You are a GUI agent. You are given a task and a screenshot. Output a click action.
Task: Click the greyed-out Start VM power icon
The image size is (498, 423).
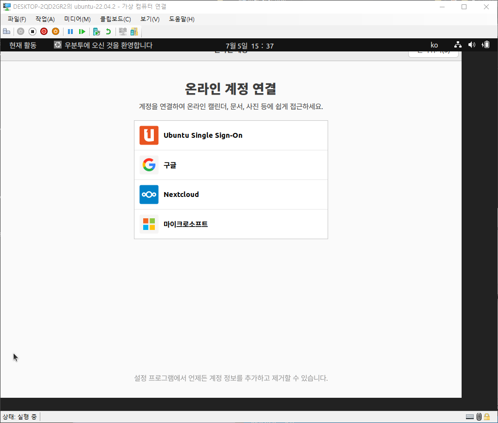point(21,32)
